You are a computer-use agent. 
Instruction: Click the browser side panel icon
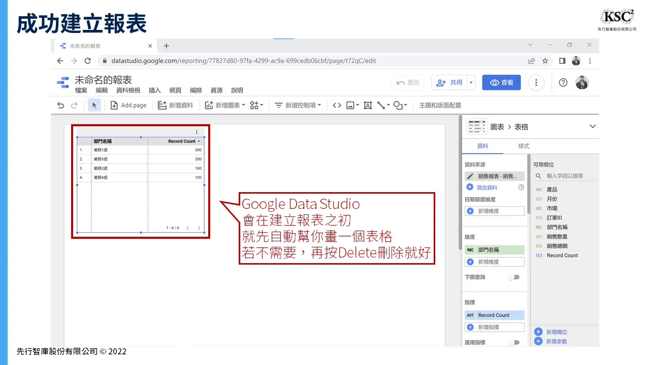(x=562, y=61)
